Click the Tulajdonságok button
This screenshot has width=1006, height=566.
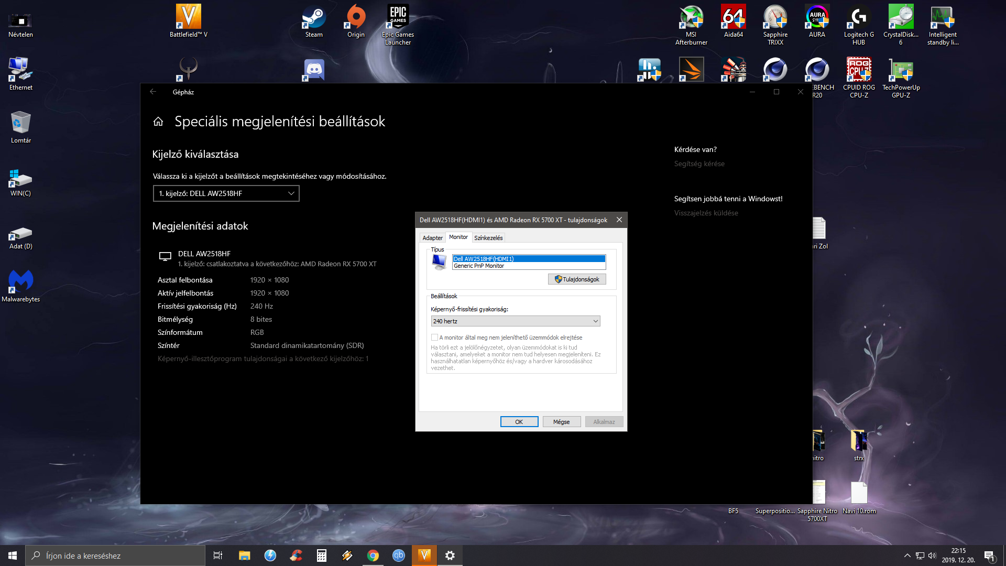[x=577, y=279]
